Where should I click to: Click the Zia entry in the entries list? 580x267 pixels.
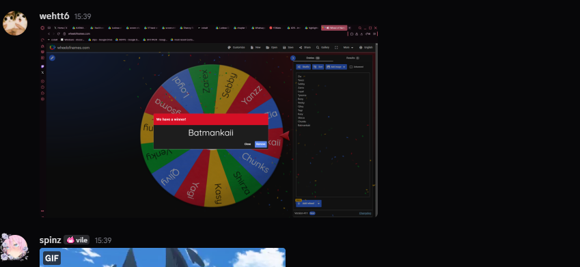pos(300,76)
